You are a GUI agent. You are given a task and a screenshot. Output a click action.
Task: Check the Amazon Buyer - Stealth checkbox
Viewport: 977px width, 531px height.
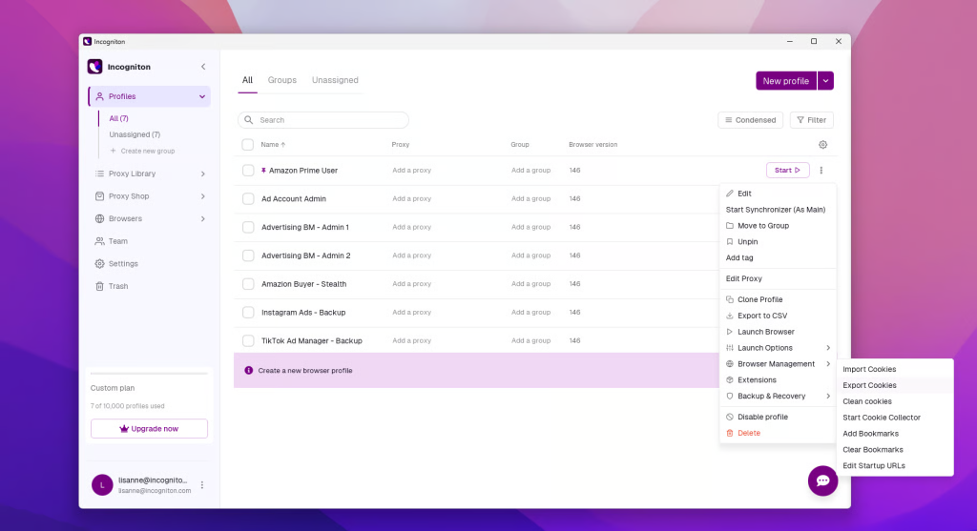[248, 284]
